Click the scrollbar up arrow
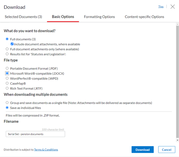The image size is (179, 157). pyautogui.click(x=178, y=24)
